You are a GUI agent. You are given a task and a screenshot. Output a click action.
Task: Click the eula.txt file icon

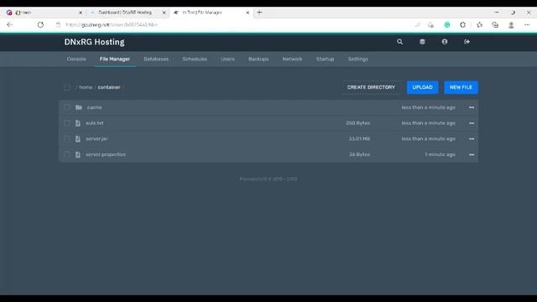(78, 123)
